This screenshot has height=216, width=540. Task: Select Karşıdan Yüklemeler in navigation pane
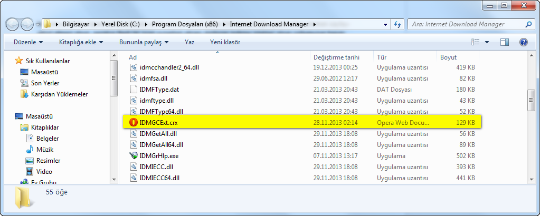59,94
